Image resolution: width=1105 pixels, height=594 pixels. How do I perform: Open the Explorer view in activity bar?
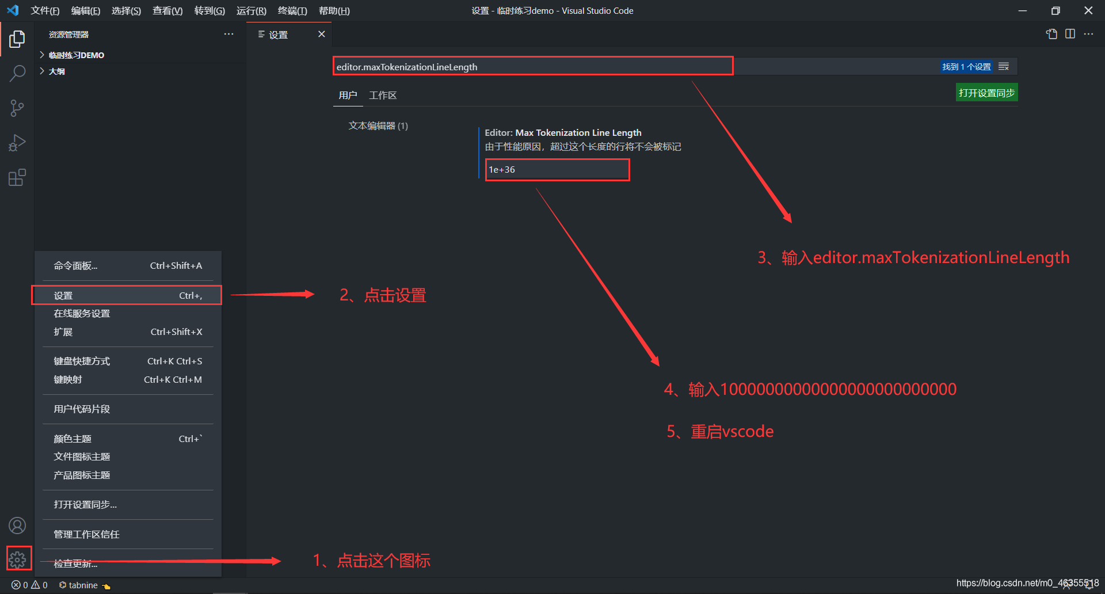click(x=17, y=39)
